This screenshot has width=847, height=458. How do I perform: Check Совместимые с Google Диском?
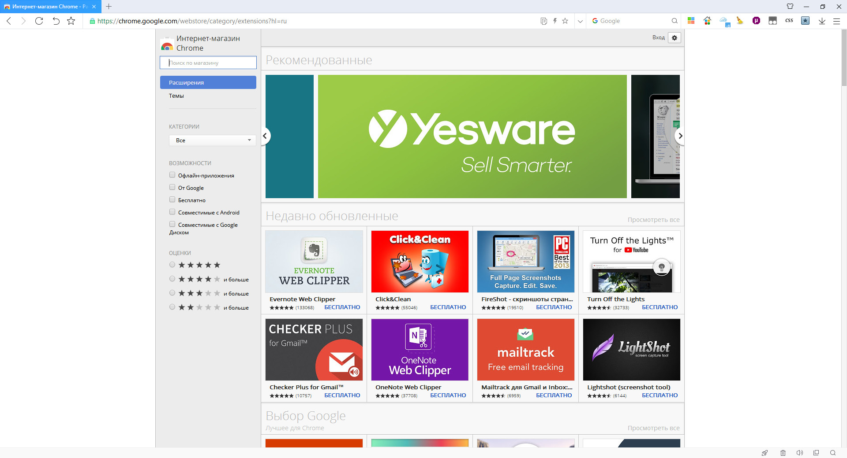[172, 224]
